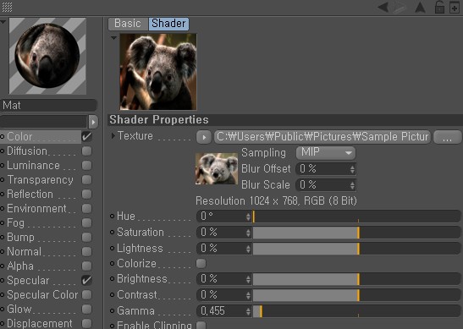Click the dotted grip icon at top left
Screen dimensions: 463x329
(7, 7)
